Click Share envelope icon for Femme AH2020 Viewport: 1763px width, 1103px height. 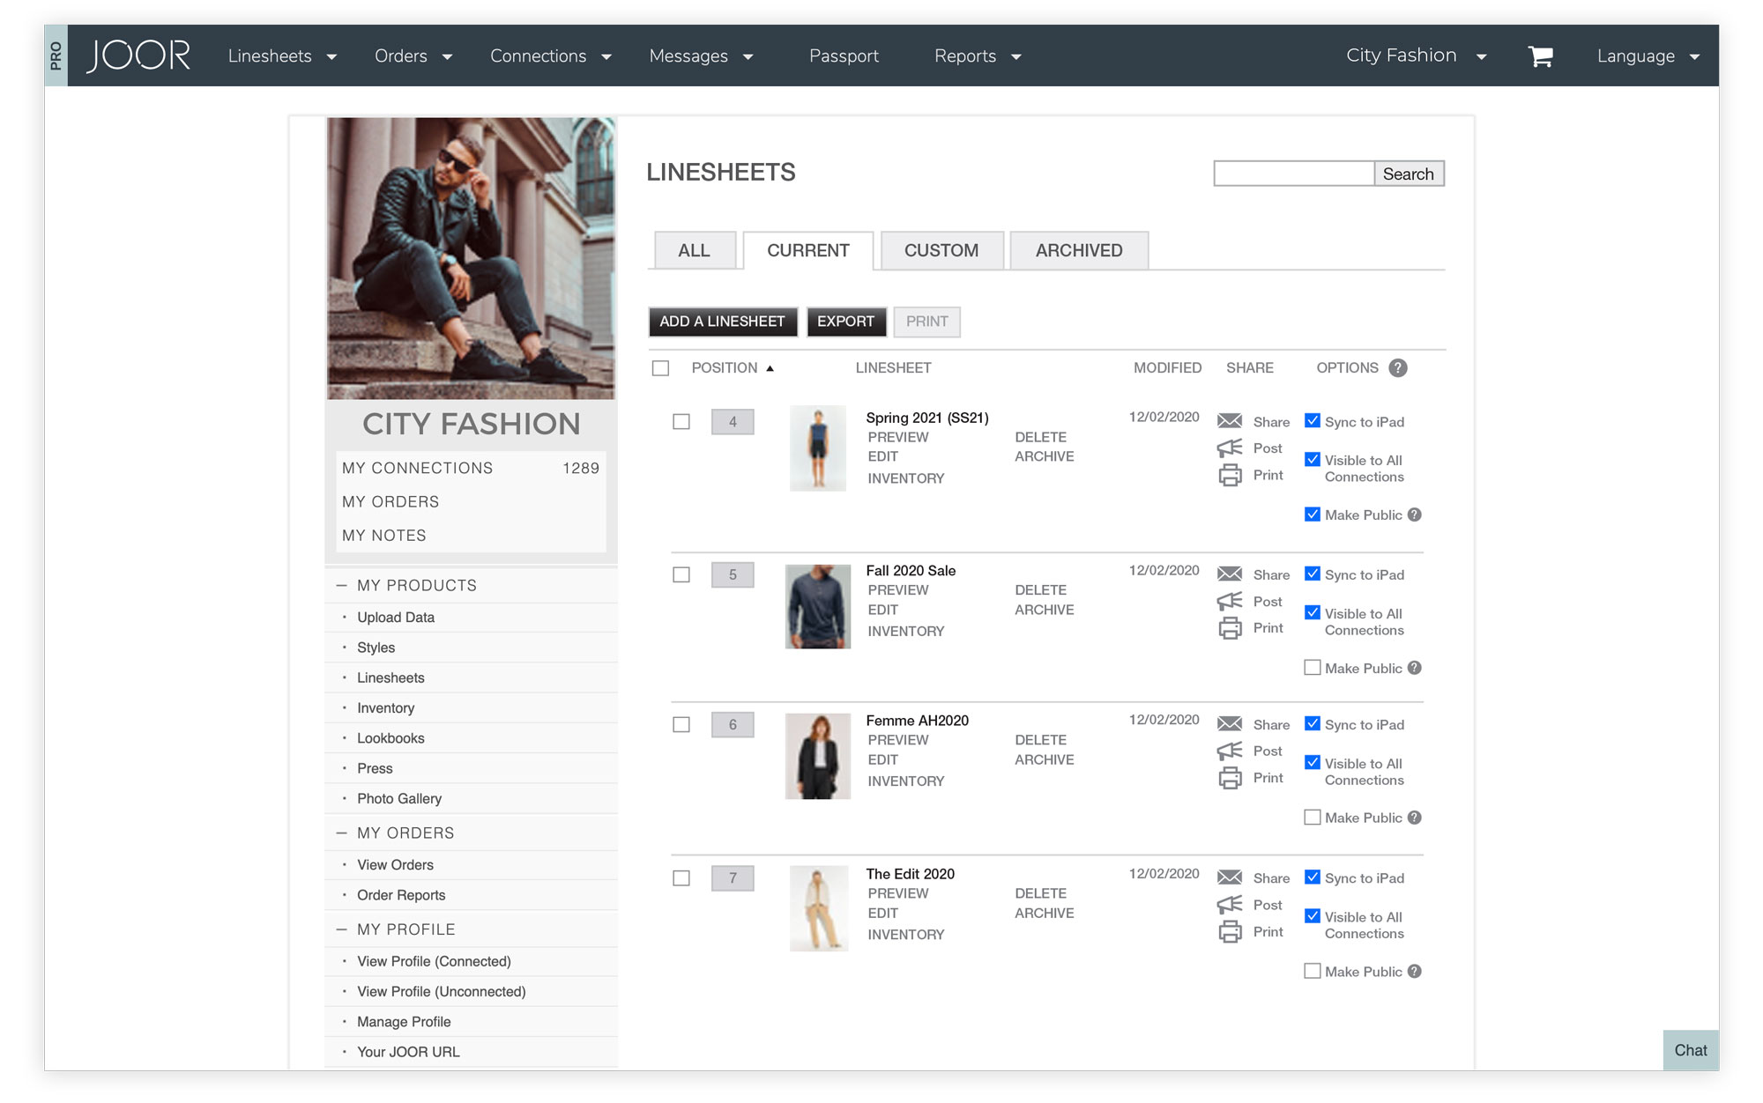point(1230,724)
